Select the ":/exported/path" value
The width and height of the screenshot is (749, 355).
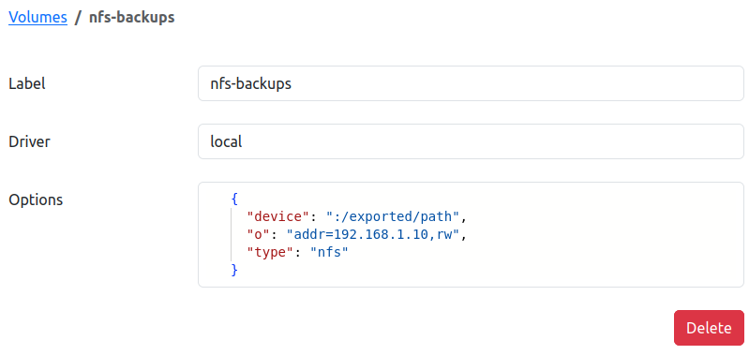click(393, 217)
